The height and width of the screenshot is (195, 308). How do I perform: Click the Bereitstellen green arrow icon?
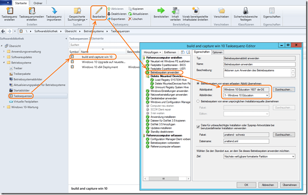[x=162, y=11]
